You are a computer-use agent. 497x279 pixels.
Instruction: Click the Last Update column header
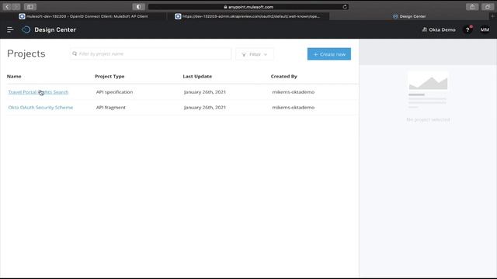coord(197,76)
